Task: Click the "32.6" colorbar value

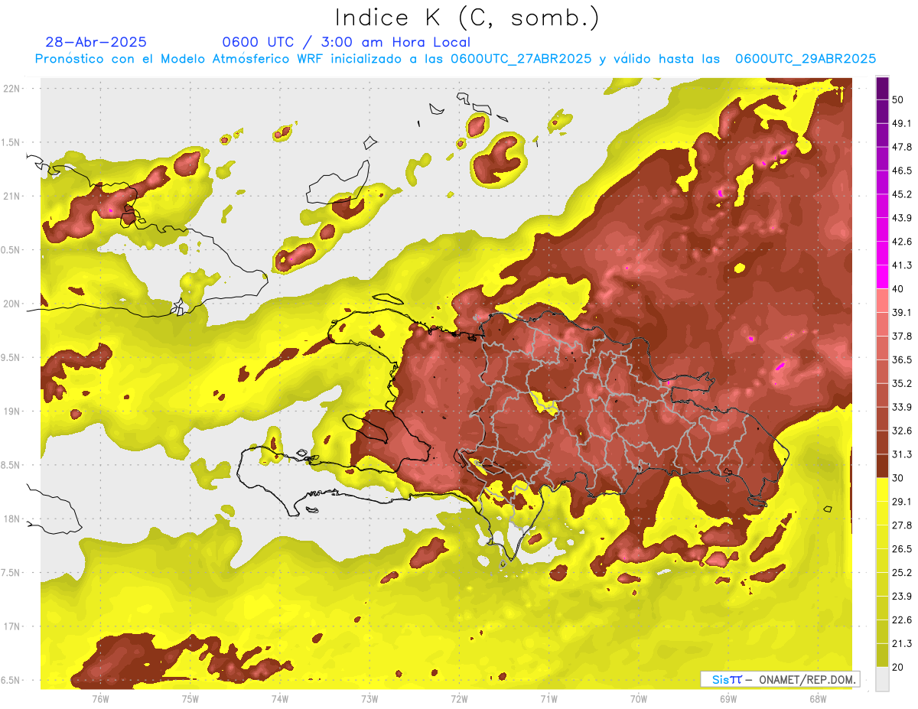Action: 902,431
